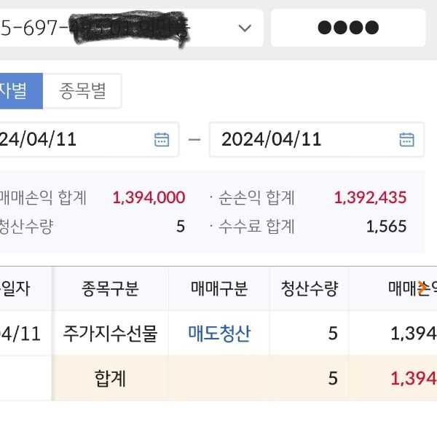Click the 청산수량 column header

pyautogui.click(x=309, y=289)
